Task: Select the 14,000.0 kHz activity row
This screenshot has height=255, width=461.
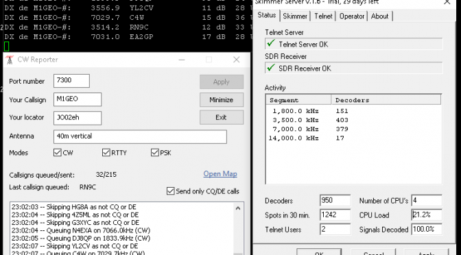Action: (353, 138)
